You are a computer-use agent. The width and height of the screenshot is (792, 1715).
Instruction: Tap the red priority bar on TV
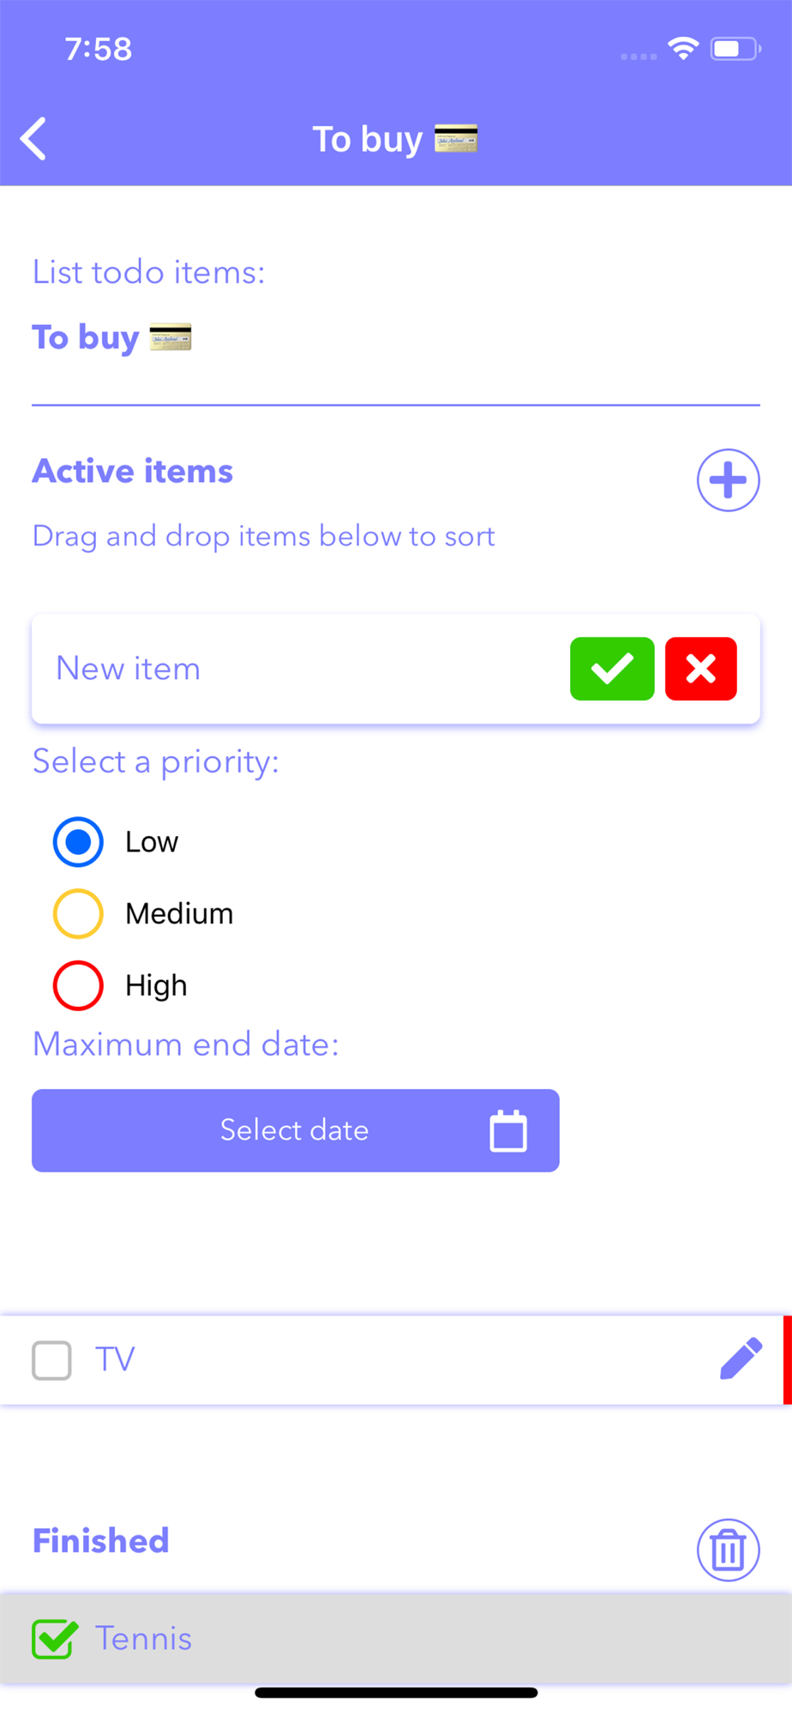787,1360
